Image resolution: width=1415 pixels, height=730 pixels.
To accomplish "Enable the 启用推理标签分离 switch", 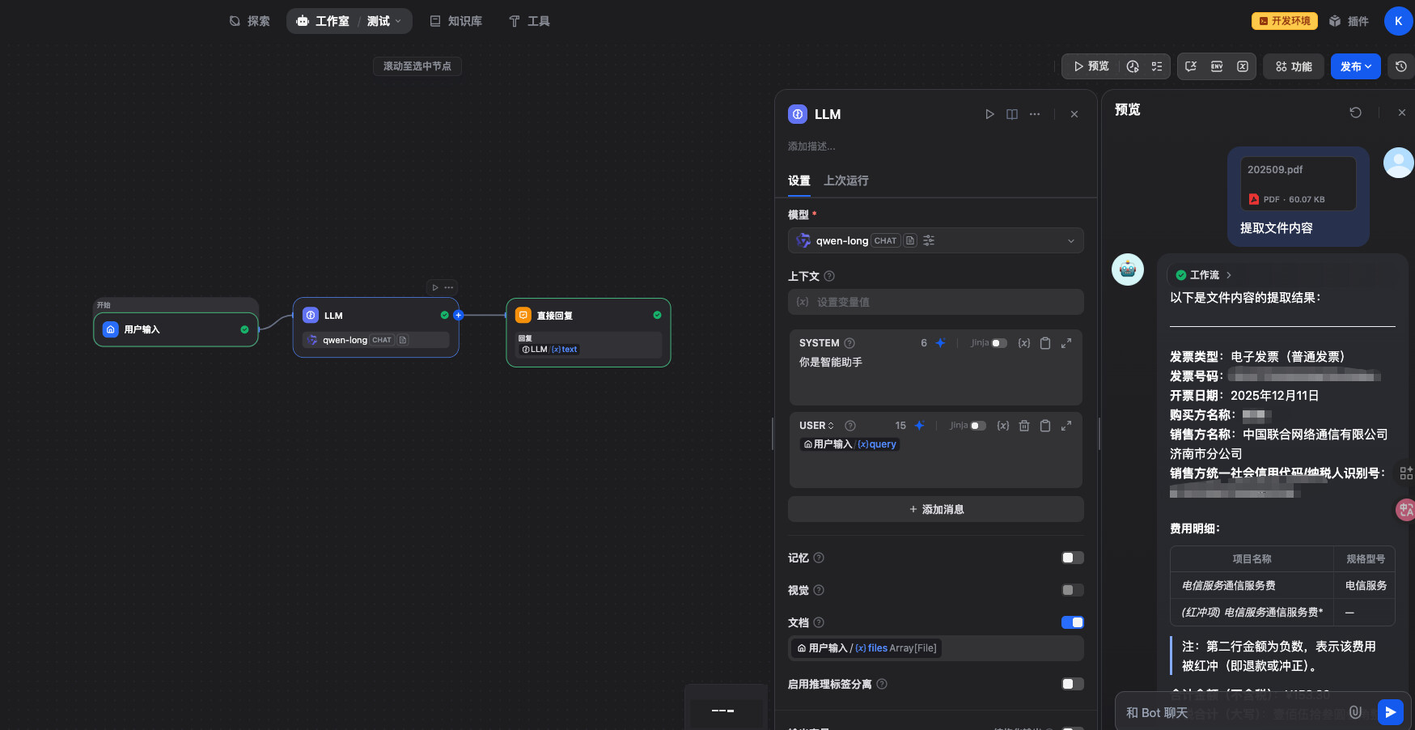I will (x=1073, y=684).
